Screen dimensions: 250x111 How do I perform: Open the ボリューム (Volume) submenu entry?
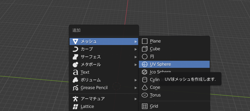tap(104, 80)
